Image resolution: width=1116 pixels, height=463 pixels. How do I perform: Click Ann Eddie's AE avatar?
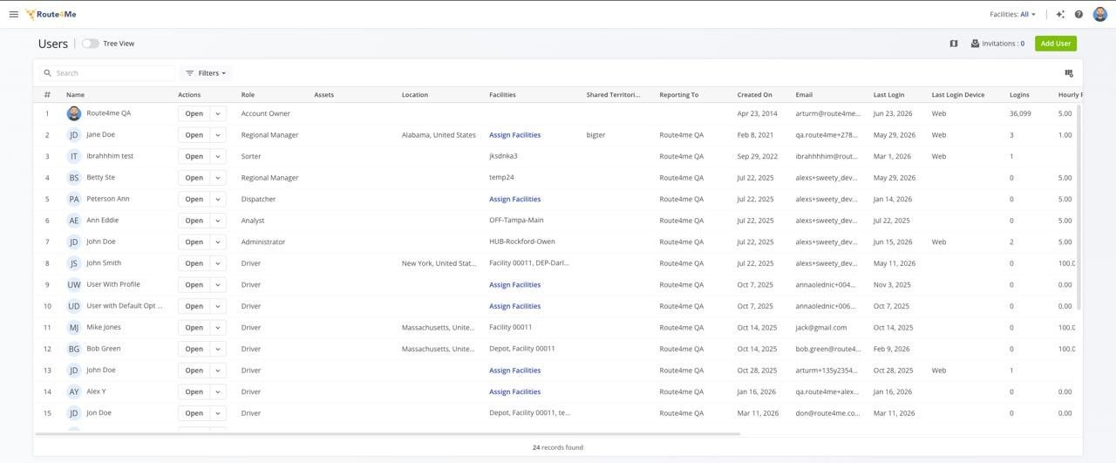point(74,221)
